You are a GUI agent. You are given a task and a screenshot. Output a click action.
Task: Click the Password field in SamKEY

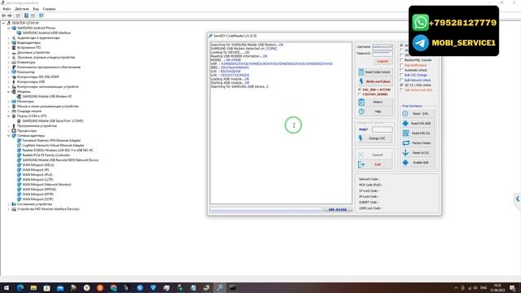[383, 53]
